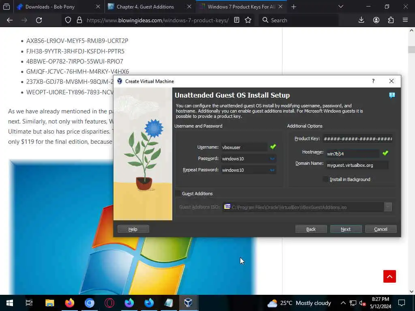Click the muted speaker volume tray icon

[x=362, y=303]
